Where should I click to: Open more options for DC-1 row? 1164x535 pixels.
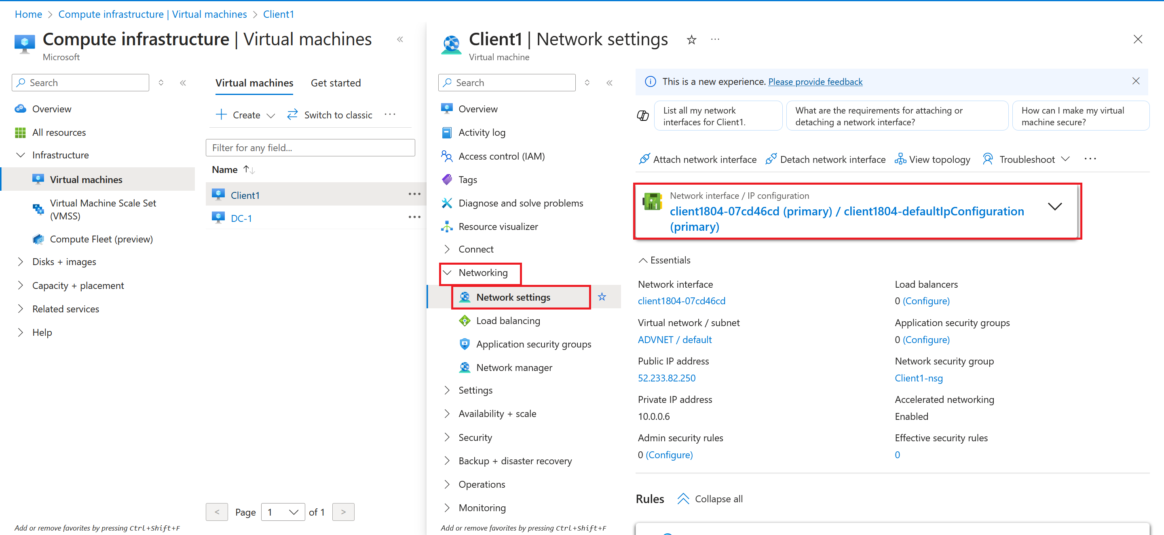[414, 217]
